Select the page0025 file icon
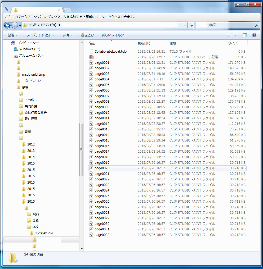263x269 pixels. (x=91, y=196)
